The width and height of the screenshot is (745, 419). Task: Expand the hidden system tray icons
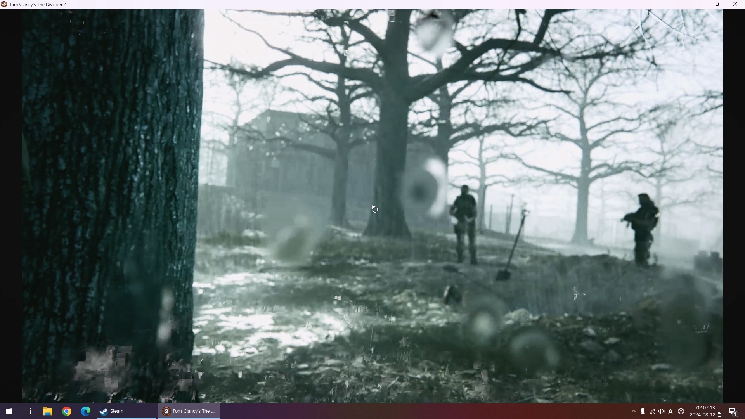tap(634, 411)
